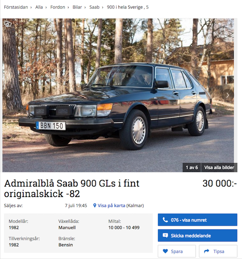The width and height of the screenshot is (242, 259).
Task: Open Visa på karta link
Action: pos(111,205)
